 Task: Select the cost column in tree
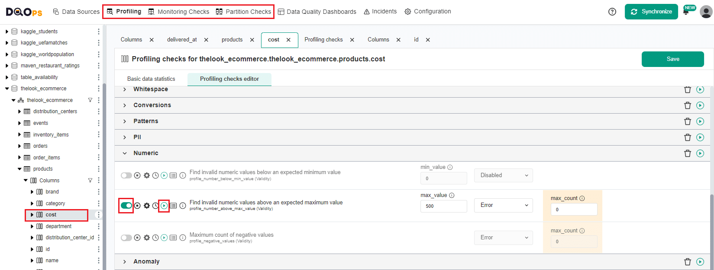coord(51,215)
